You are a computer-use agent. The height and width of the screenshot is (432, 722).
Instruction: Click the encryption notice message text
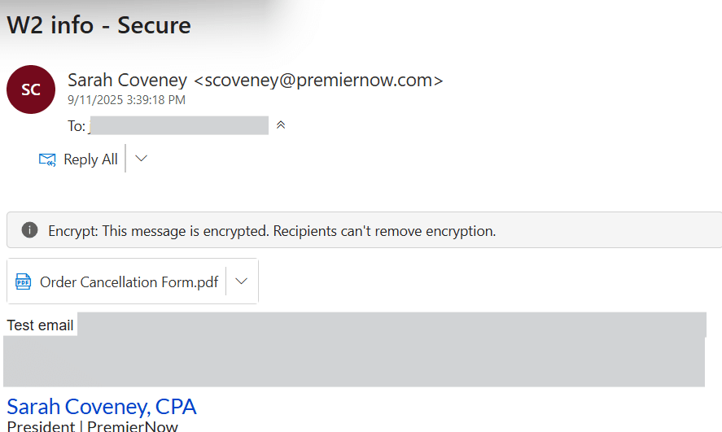(x=272, y=231)
